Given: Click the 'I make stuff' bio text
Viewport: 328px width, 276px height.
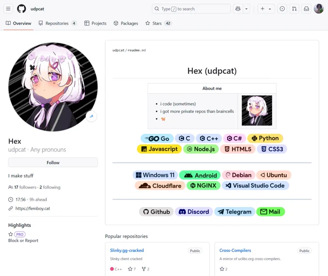Looking at the screenshot, I should [21, 176].
